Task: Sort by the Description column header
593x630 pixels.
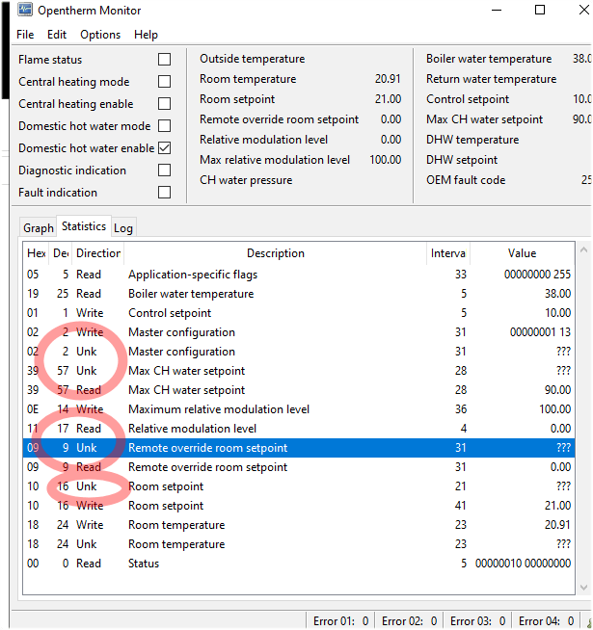Action: click(275, 253)
